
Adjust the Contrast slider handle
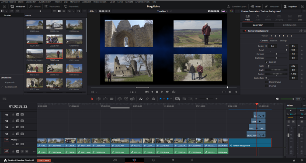tap(276, 54)
